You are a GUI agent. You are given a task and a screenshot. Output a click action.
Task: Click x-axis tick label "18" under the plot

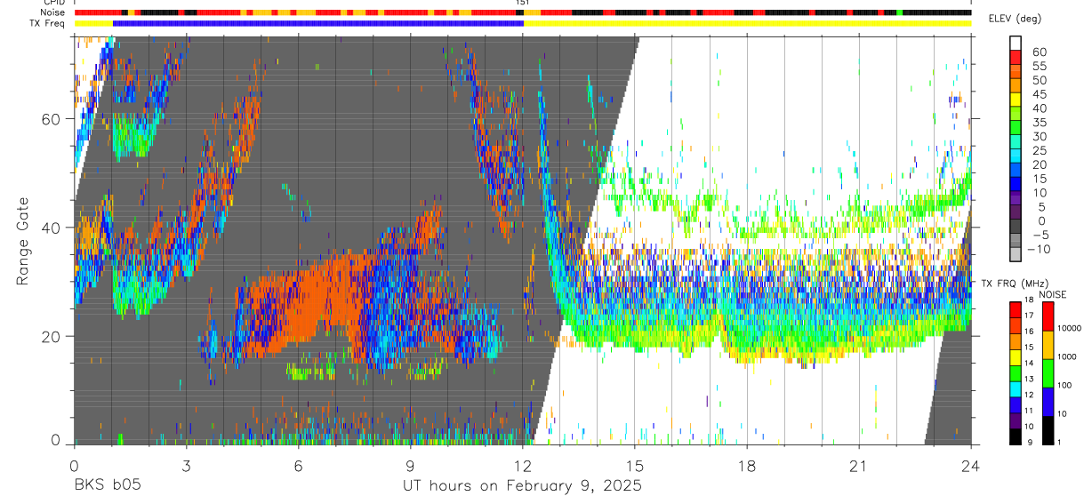pyautogui.click(x=747, y=467)
